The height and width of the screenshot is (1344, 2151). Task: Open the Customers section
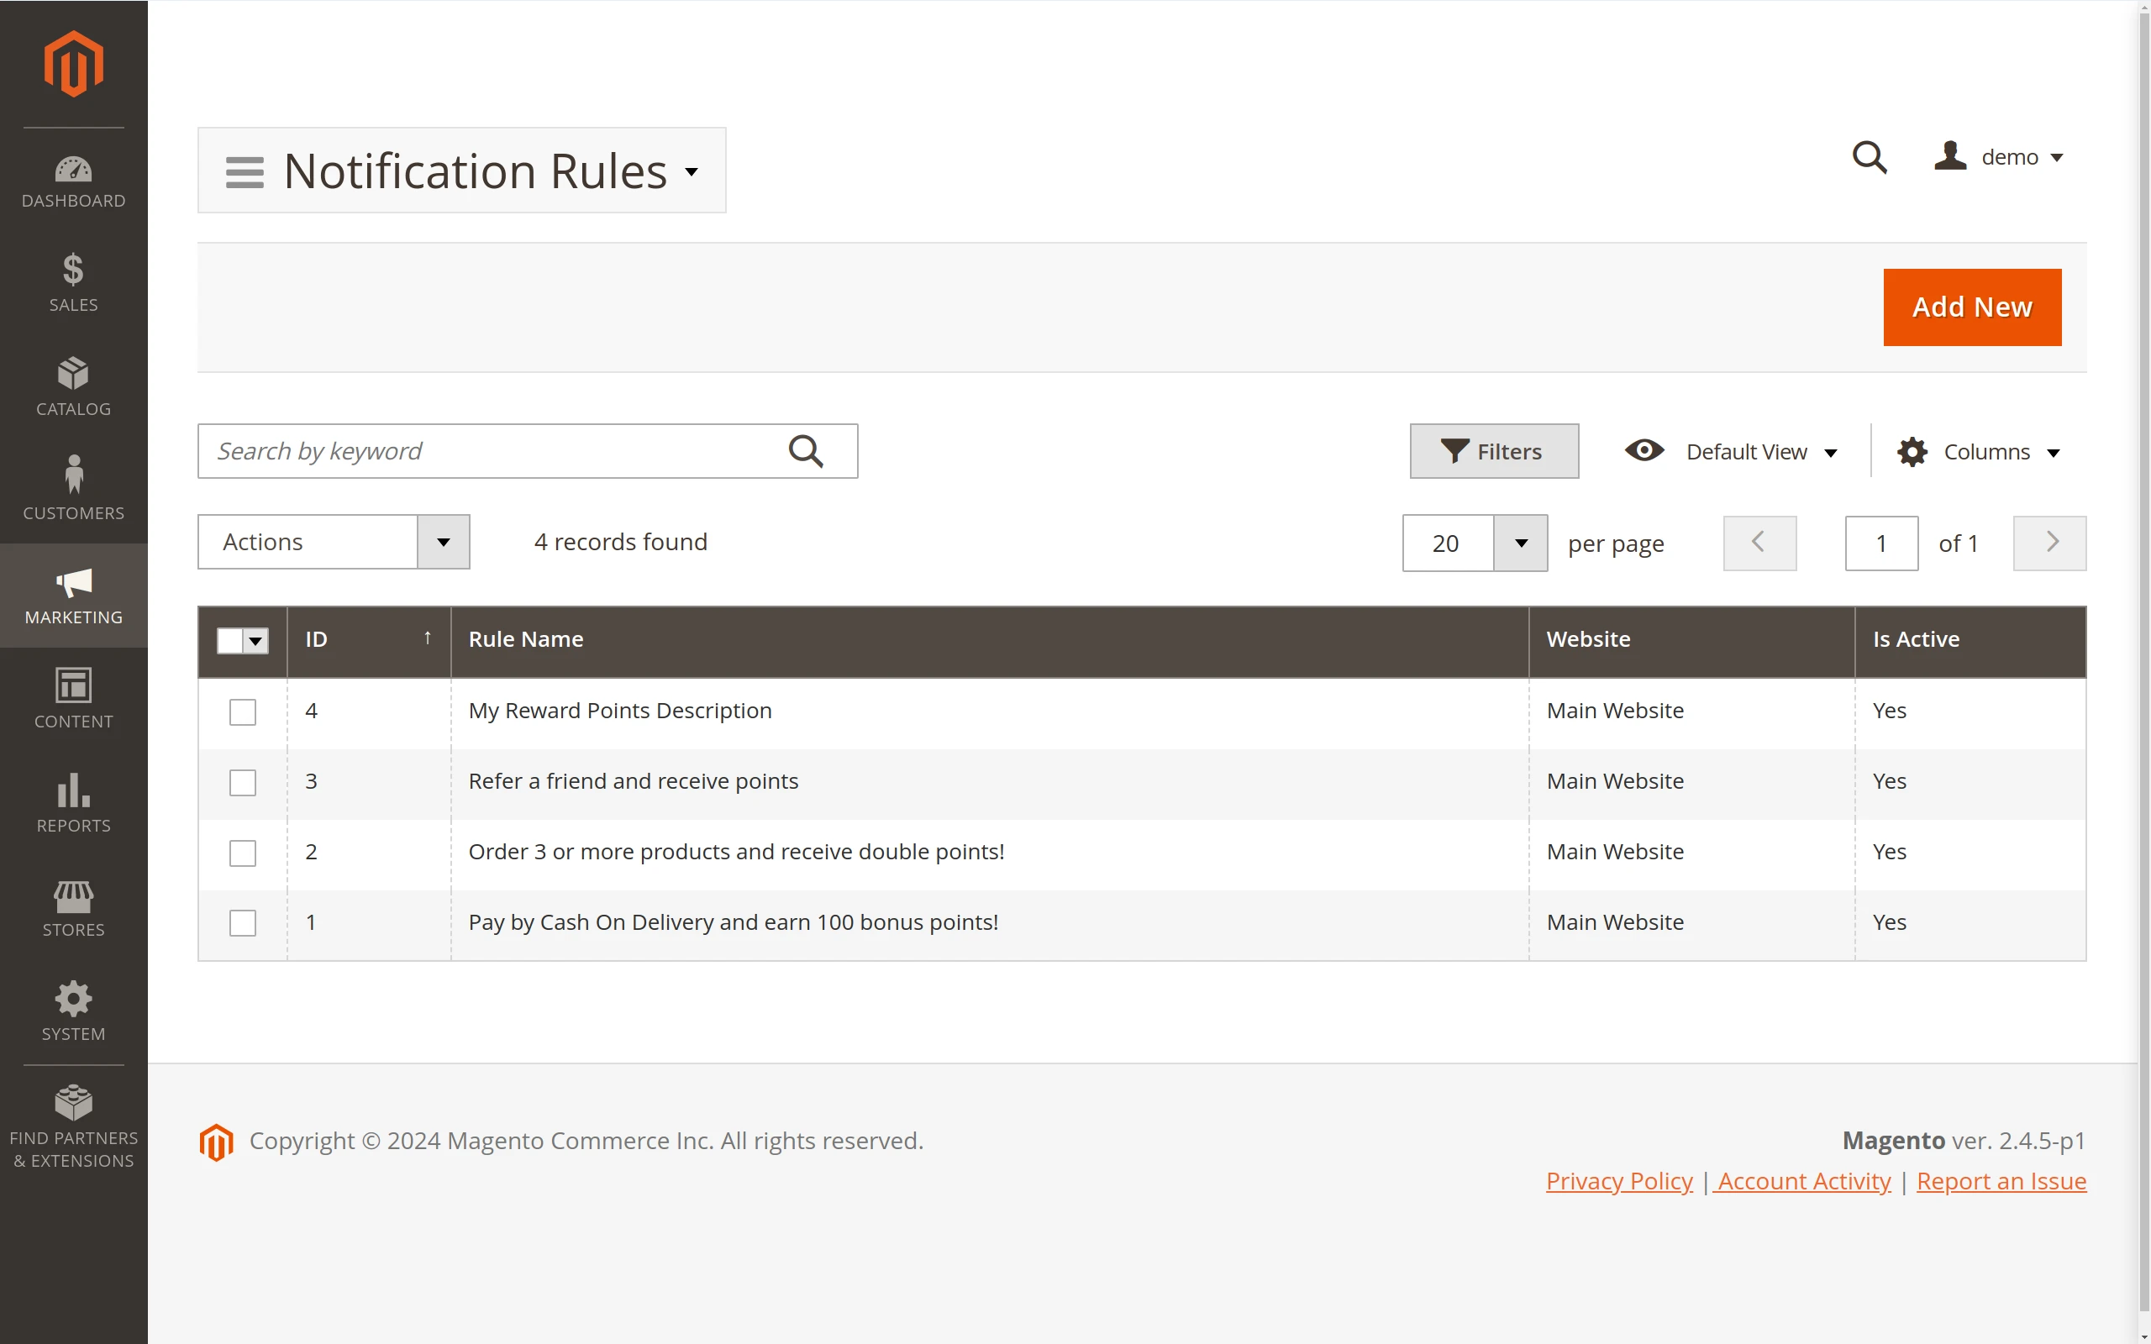[x=73, y=490]
